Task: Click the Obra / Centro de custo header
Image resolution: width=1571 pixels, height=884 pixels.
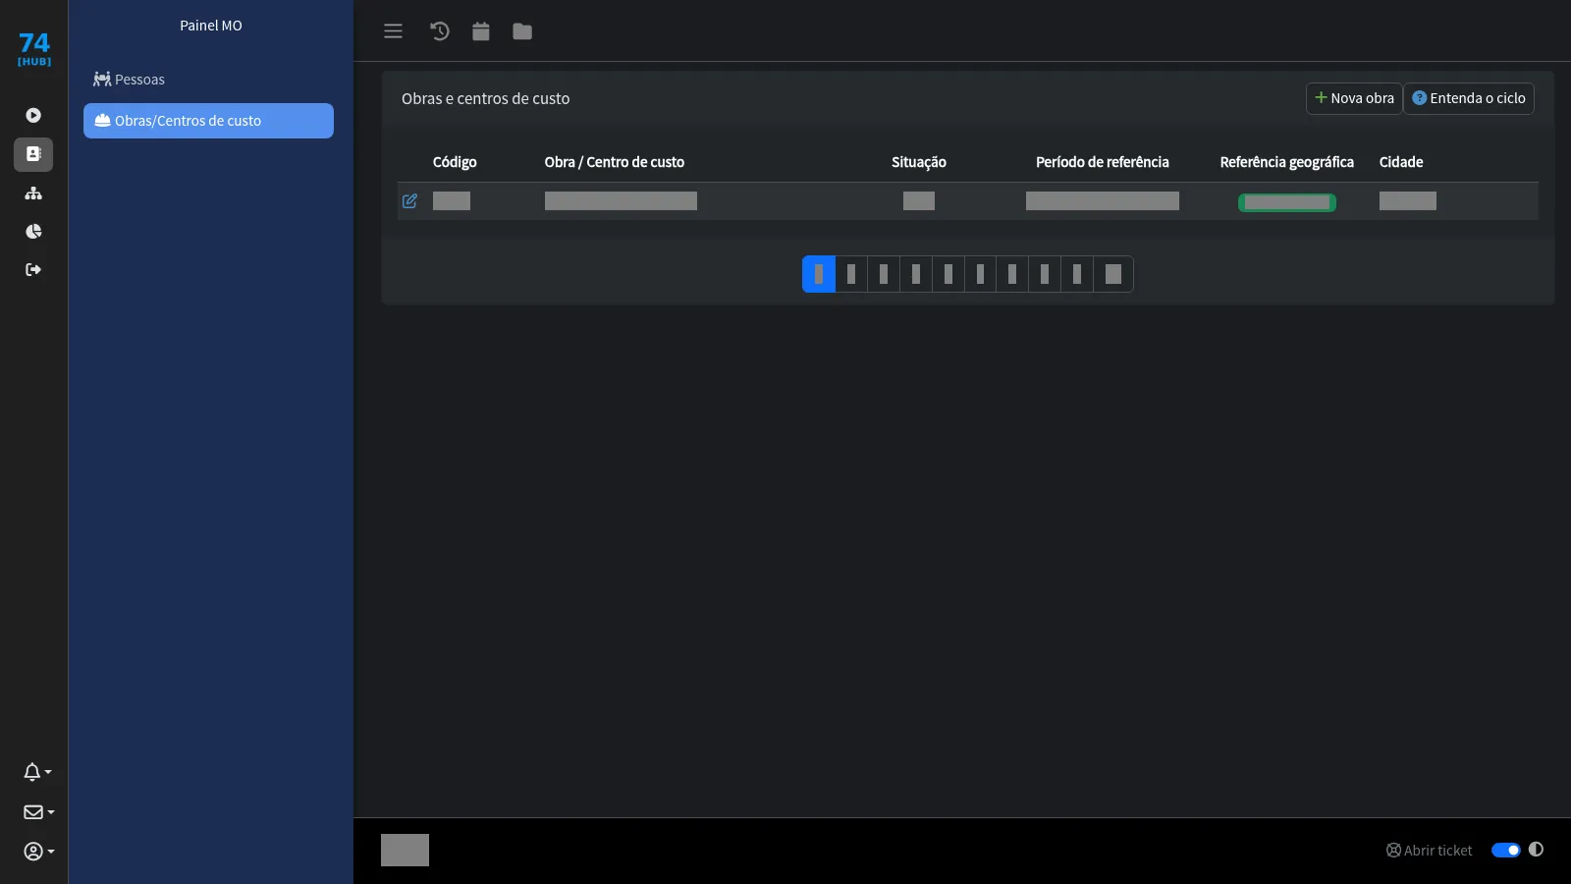Action: pyautogui.click(x=615, y=162)
